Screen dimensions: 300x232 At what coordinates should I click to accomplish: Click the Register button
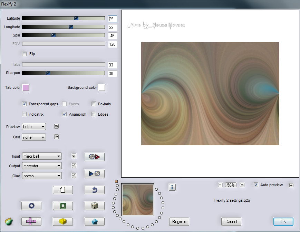179,222
